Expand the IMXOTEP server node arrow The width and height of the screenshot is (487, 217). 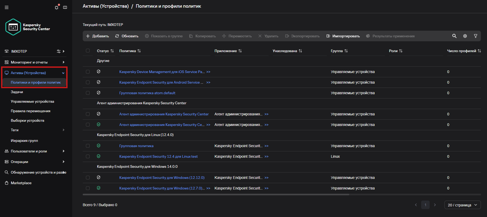[64, 51]
